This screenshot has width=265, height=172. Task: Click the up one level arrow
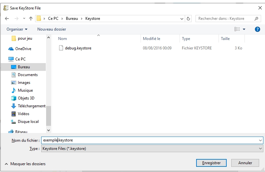tap(31, 19)
